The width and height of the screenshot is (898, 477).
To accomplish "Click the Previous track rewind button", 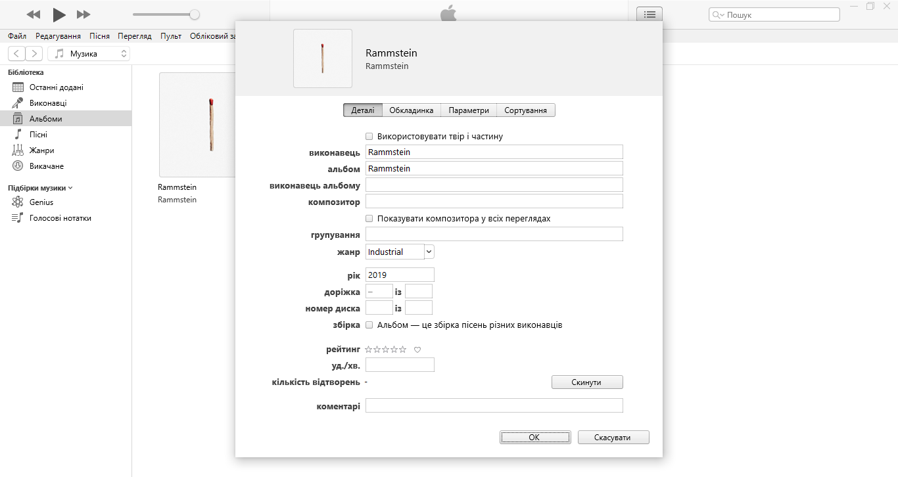I will point(34,14).
